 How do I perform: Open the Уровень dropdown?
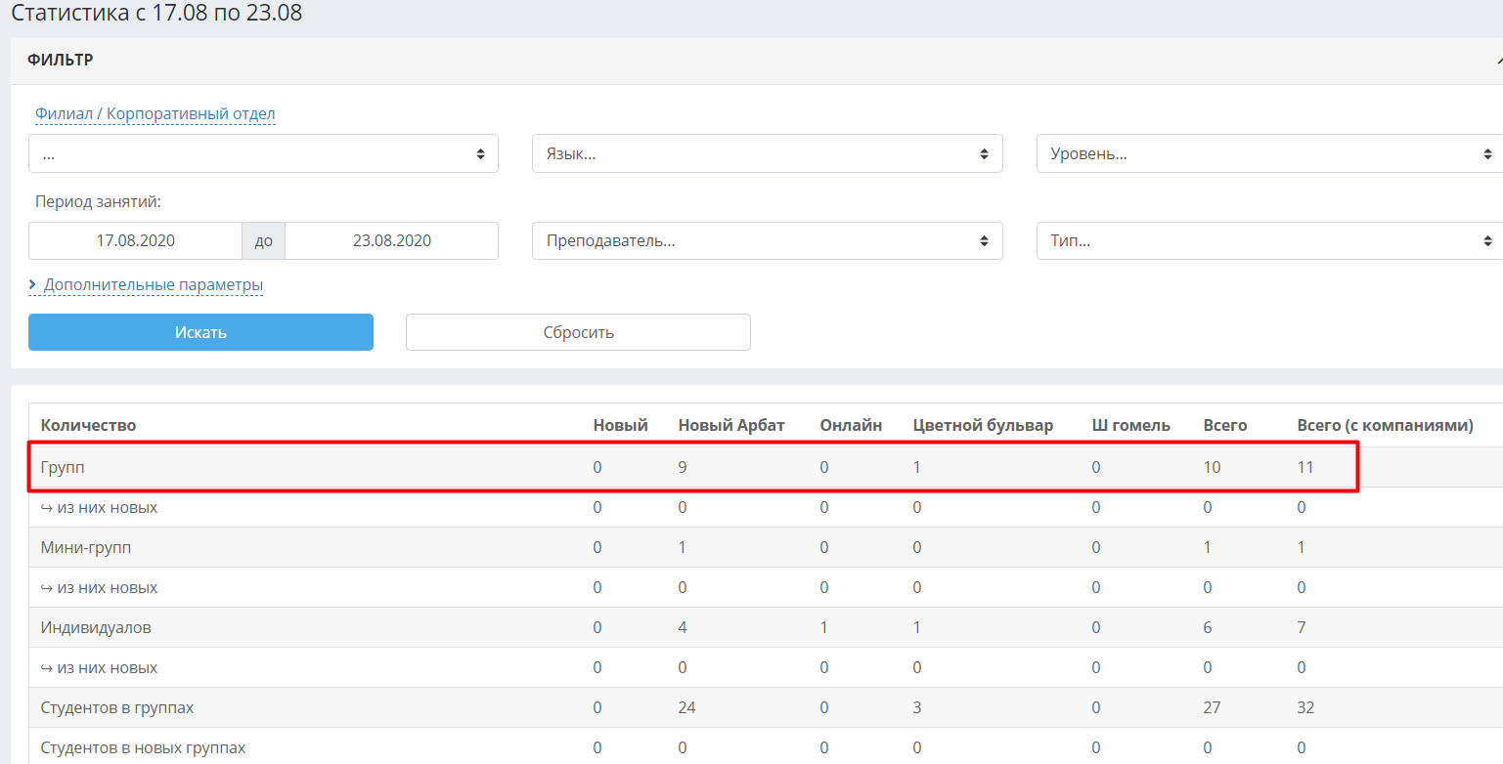(x=1269, y=153)
